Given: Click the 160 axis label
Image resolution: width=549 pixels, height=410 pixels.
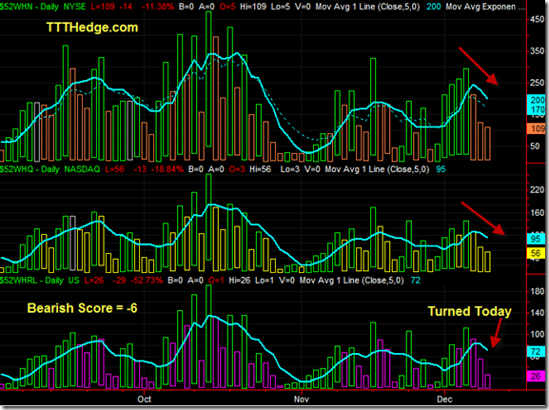Looking at the screenshot, I should tap(537, 213).
